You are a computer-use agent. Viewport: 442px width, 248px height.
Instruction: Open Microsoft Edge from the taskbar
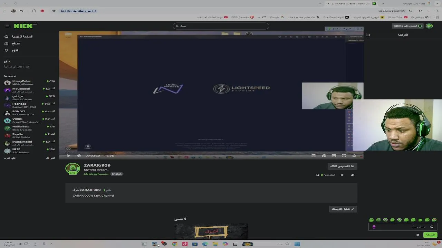point(205,244)
